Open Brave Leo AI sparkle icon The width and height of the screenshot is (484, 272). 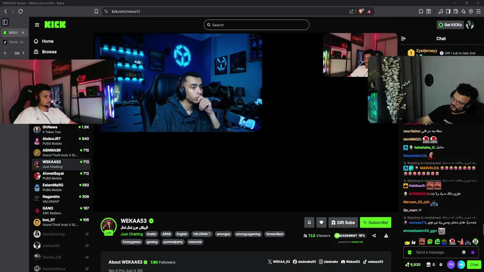click(x=463, y=11)
